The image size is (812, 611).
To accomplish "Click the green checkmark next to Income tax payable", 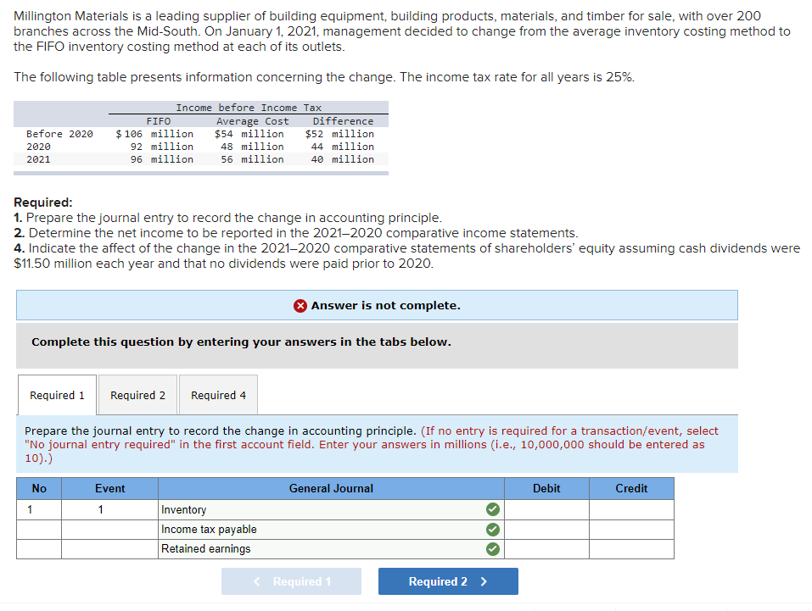I will [493, 530].
